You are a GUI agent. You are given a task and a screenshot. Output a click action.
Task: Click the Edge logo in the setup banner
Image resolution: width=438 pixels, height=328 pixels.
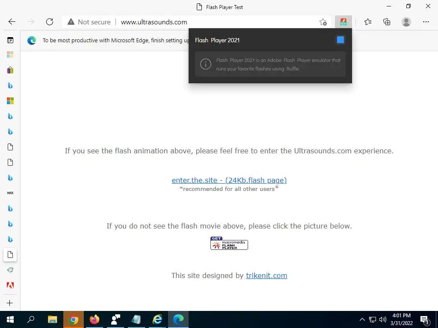point(32,41)
